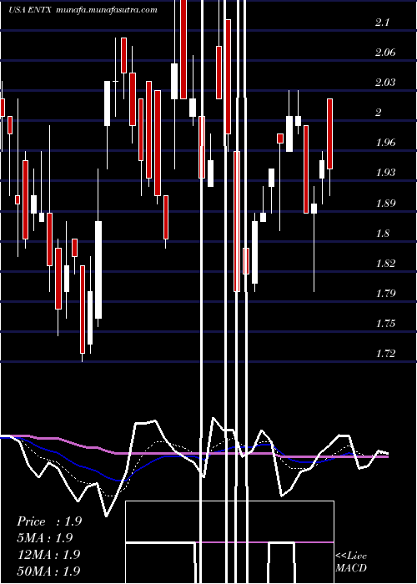Click the 1.89 price axis label
Screen dimensions: 417x584
[385, 204]
